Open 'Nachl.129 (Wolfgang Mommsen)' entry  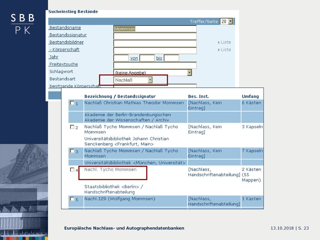[120, 199]
